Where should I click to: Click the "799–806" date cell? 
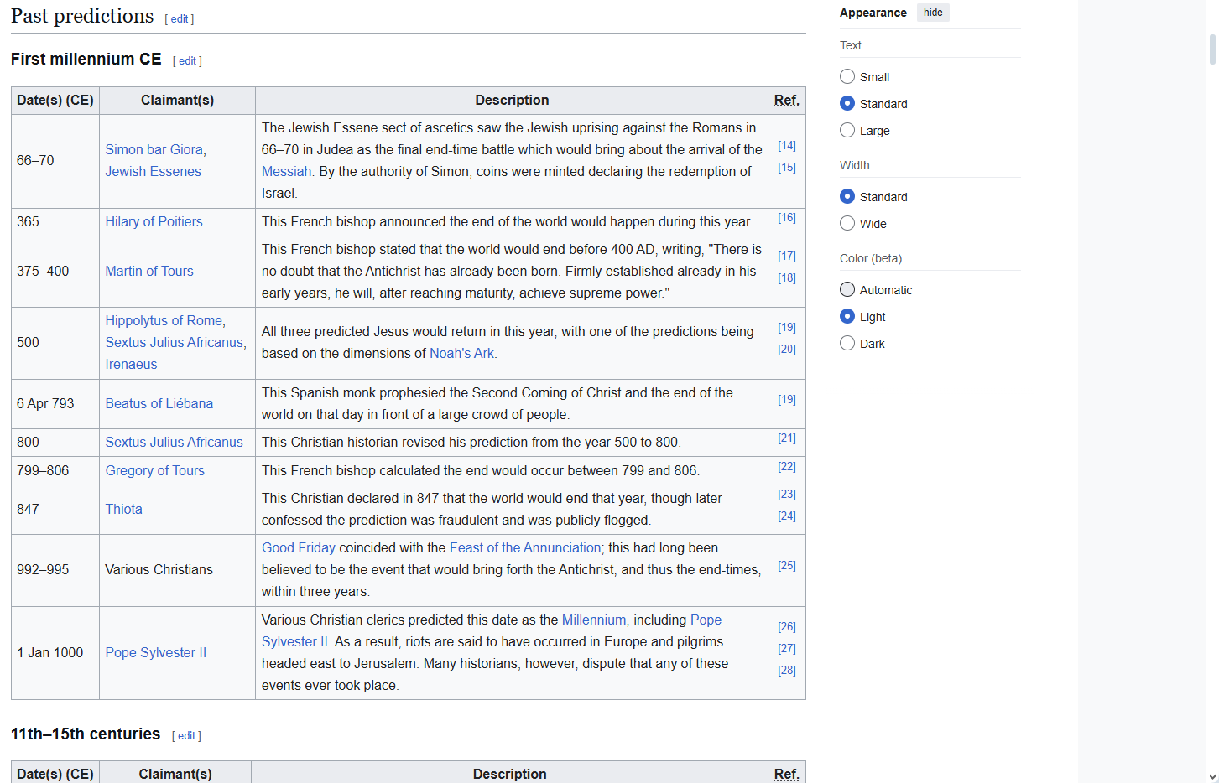[x=55, y=471]
